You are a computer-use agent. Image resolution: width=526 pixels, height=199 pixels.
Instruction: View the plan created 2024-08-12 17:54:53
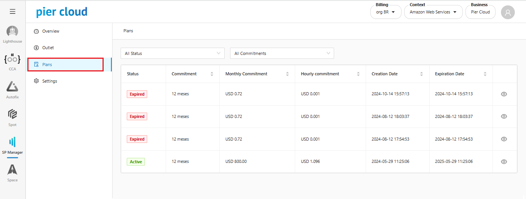coord(504,139)
